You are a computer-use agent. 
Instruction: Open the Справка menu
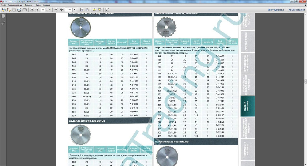click(46, 5)
